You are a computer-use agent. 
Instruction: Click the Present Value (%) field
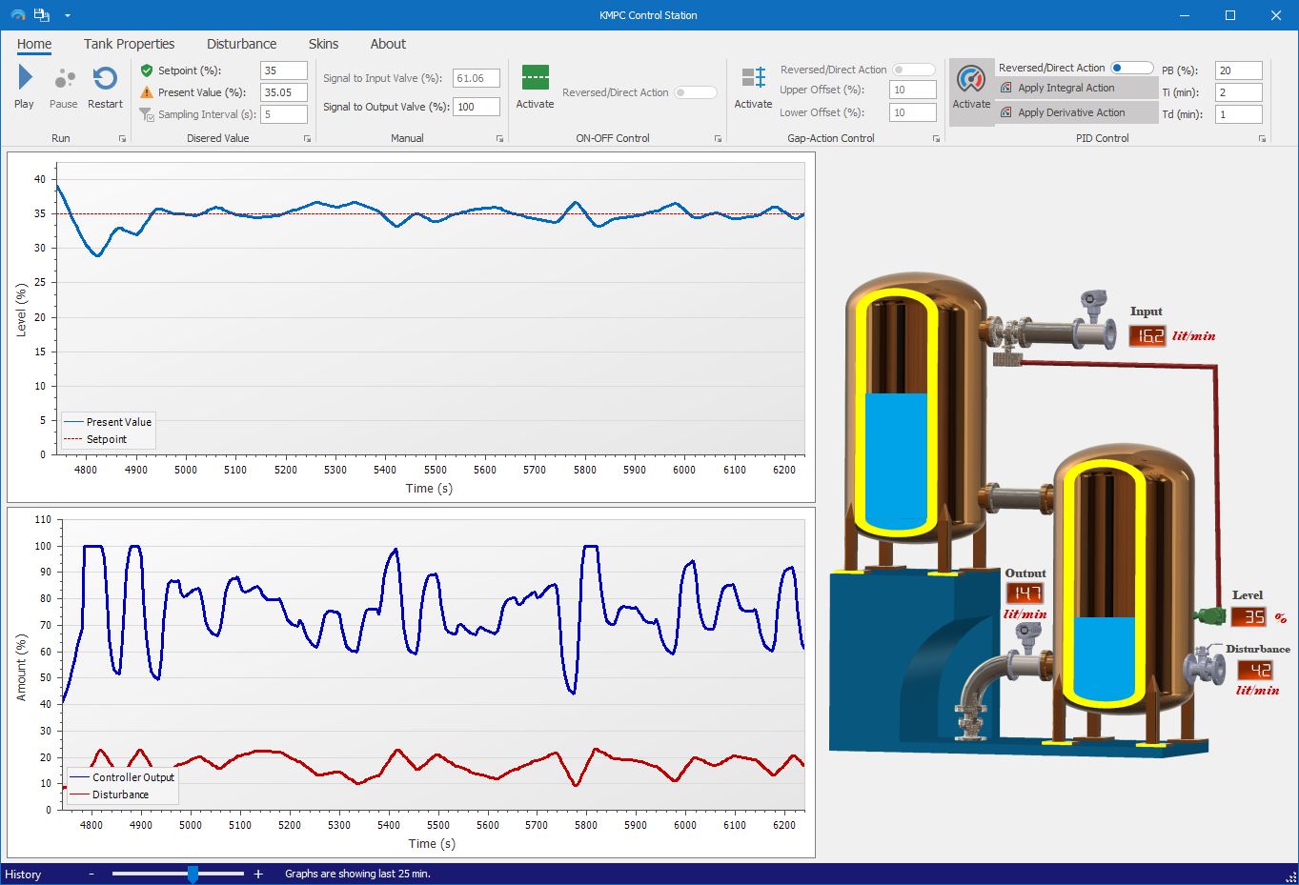[284, 92]
